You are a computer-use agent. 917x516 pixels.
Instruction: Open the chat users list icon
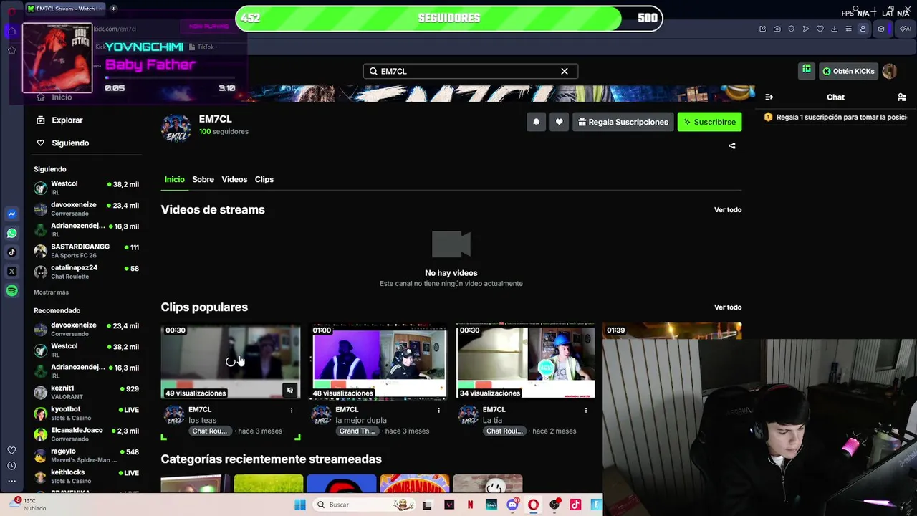(902, 97)
